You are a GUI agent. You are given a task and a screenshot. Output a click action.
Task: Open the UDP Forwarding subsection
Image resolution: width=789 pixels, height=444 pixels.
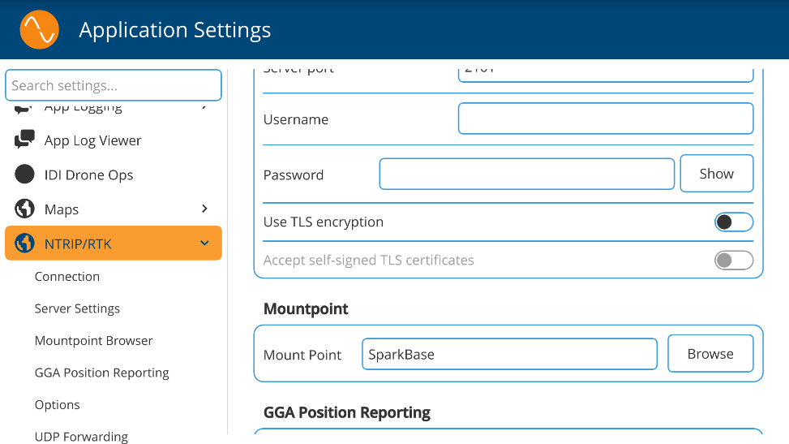point(81,437)
